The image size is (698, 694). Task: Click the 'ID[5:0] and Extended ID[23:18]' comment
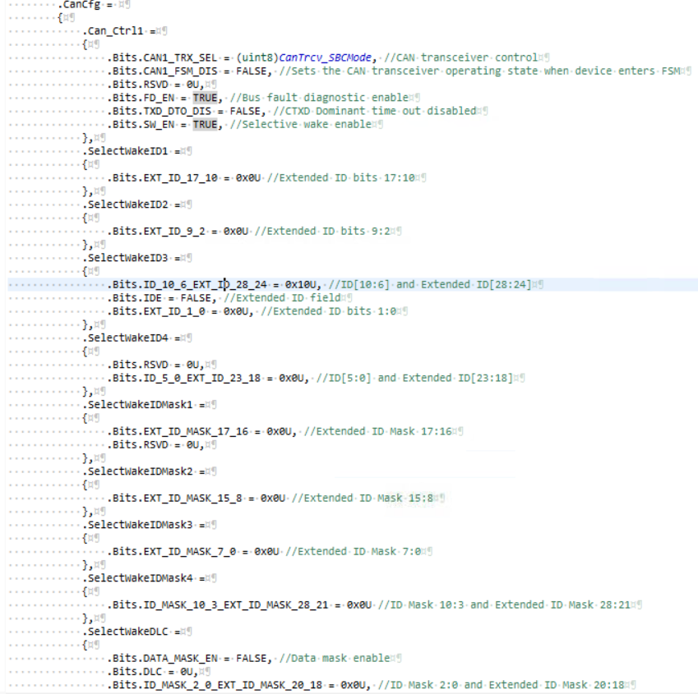tap(415, 378)
